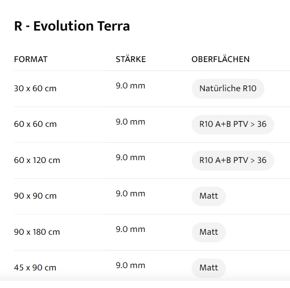
Task: Click the STÄRKE column header
Action: [x=130, y=59]
